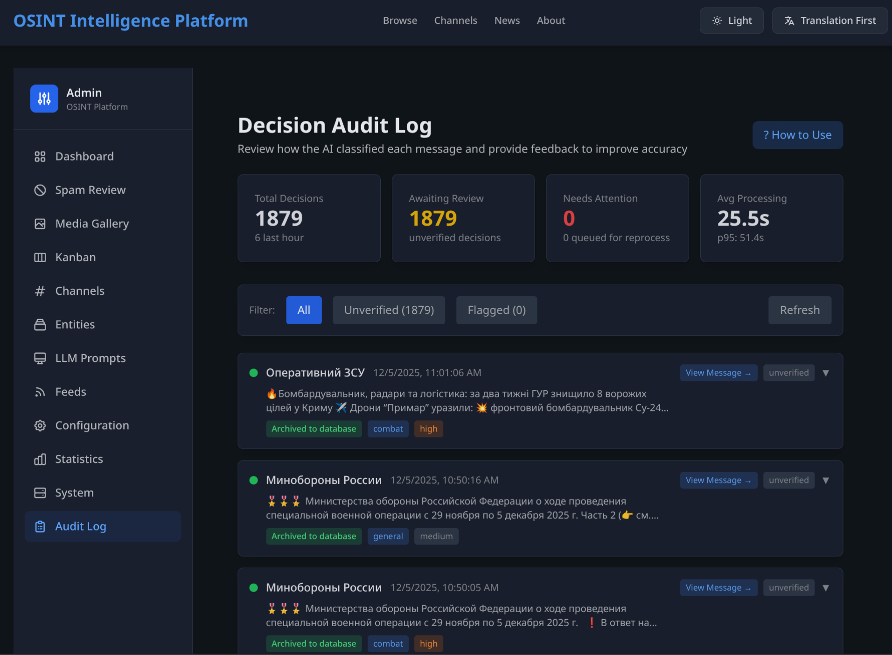This screenshot has width=892, height=655.
Task: Open Configuration using the gear icon
Action: click(40, 425)
